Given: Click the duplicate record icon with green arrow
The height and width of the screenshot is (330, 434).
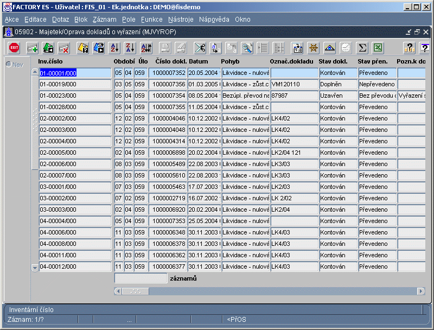Looking at the screenshot, I should pos(48,48).
